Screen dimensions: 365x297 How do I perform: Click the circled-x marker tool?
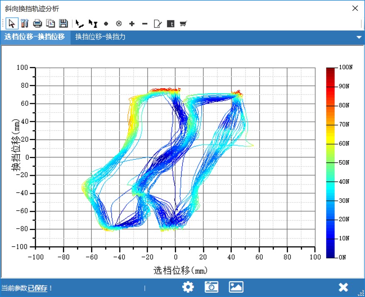click(x=119, y=24)
